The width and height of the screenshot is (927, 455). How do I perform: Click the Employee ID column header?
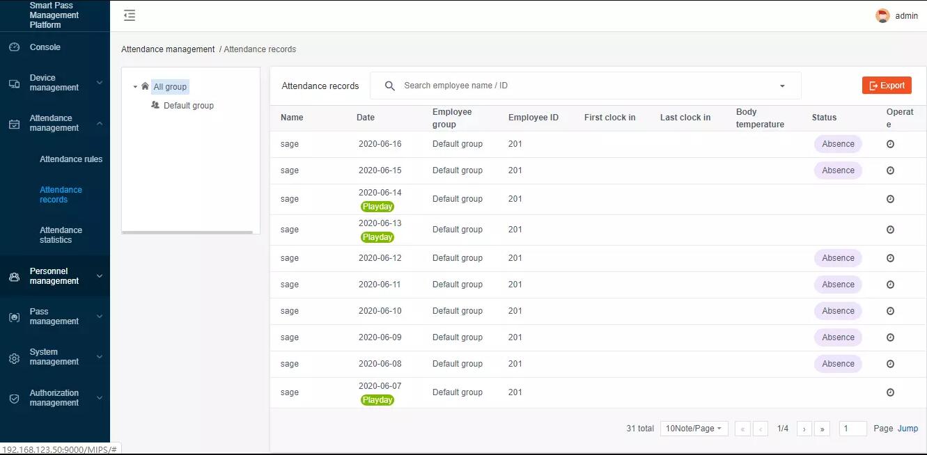(x=533, y=118)
